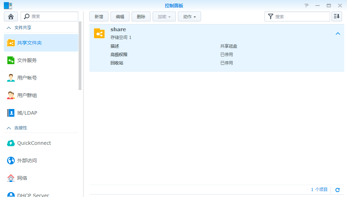Click the sort order icon button
Viewport: 347px width, 197px height.
tap(336, 16)
